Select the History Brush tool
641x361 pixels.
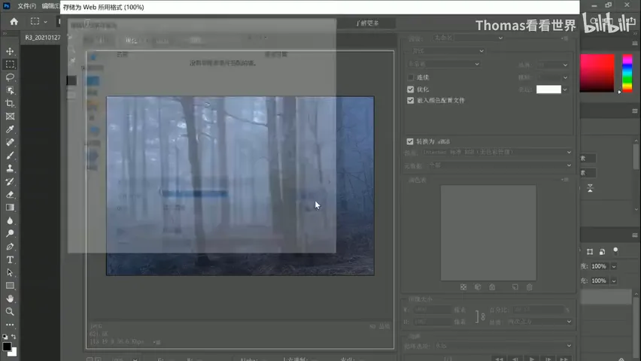[10, 181]
